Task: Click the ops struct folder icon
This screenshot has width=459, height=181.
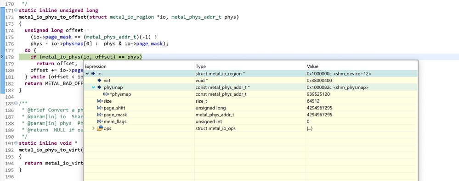Action: tap(100, 128)
